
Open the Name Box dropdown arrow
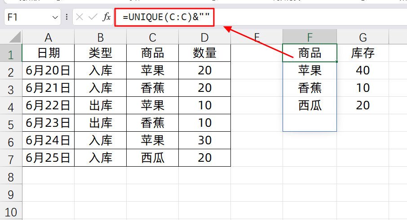click(x=55, y=17)
